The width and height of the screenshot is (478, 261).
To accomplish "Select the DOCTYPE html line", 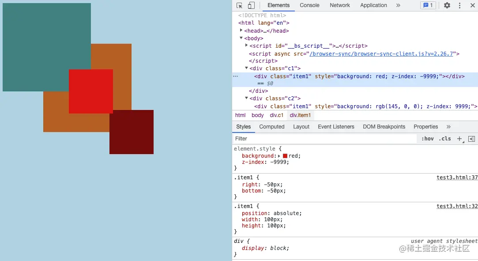I will tap(262, 15).
